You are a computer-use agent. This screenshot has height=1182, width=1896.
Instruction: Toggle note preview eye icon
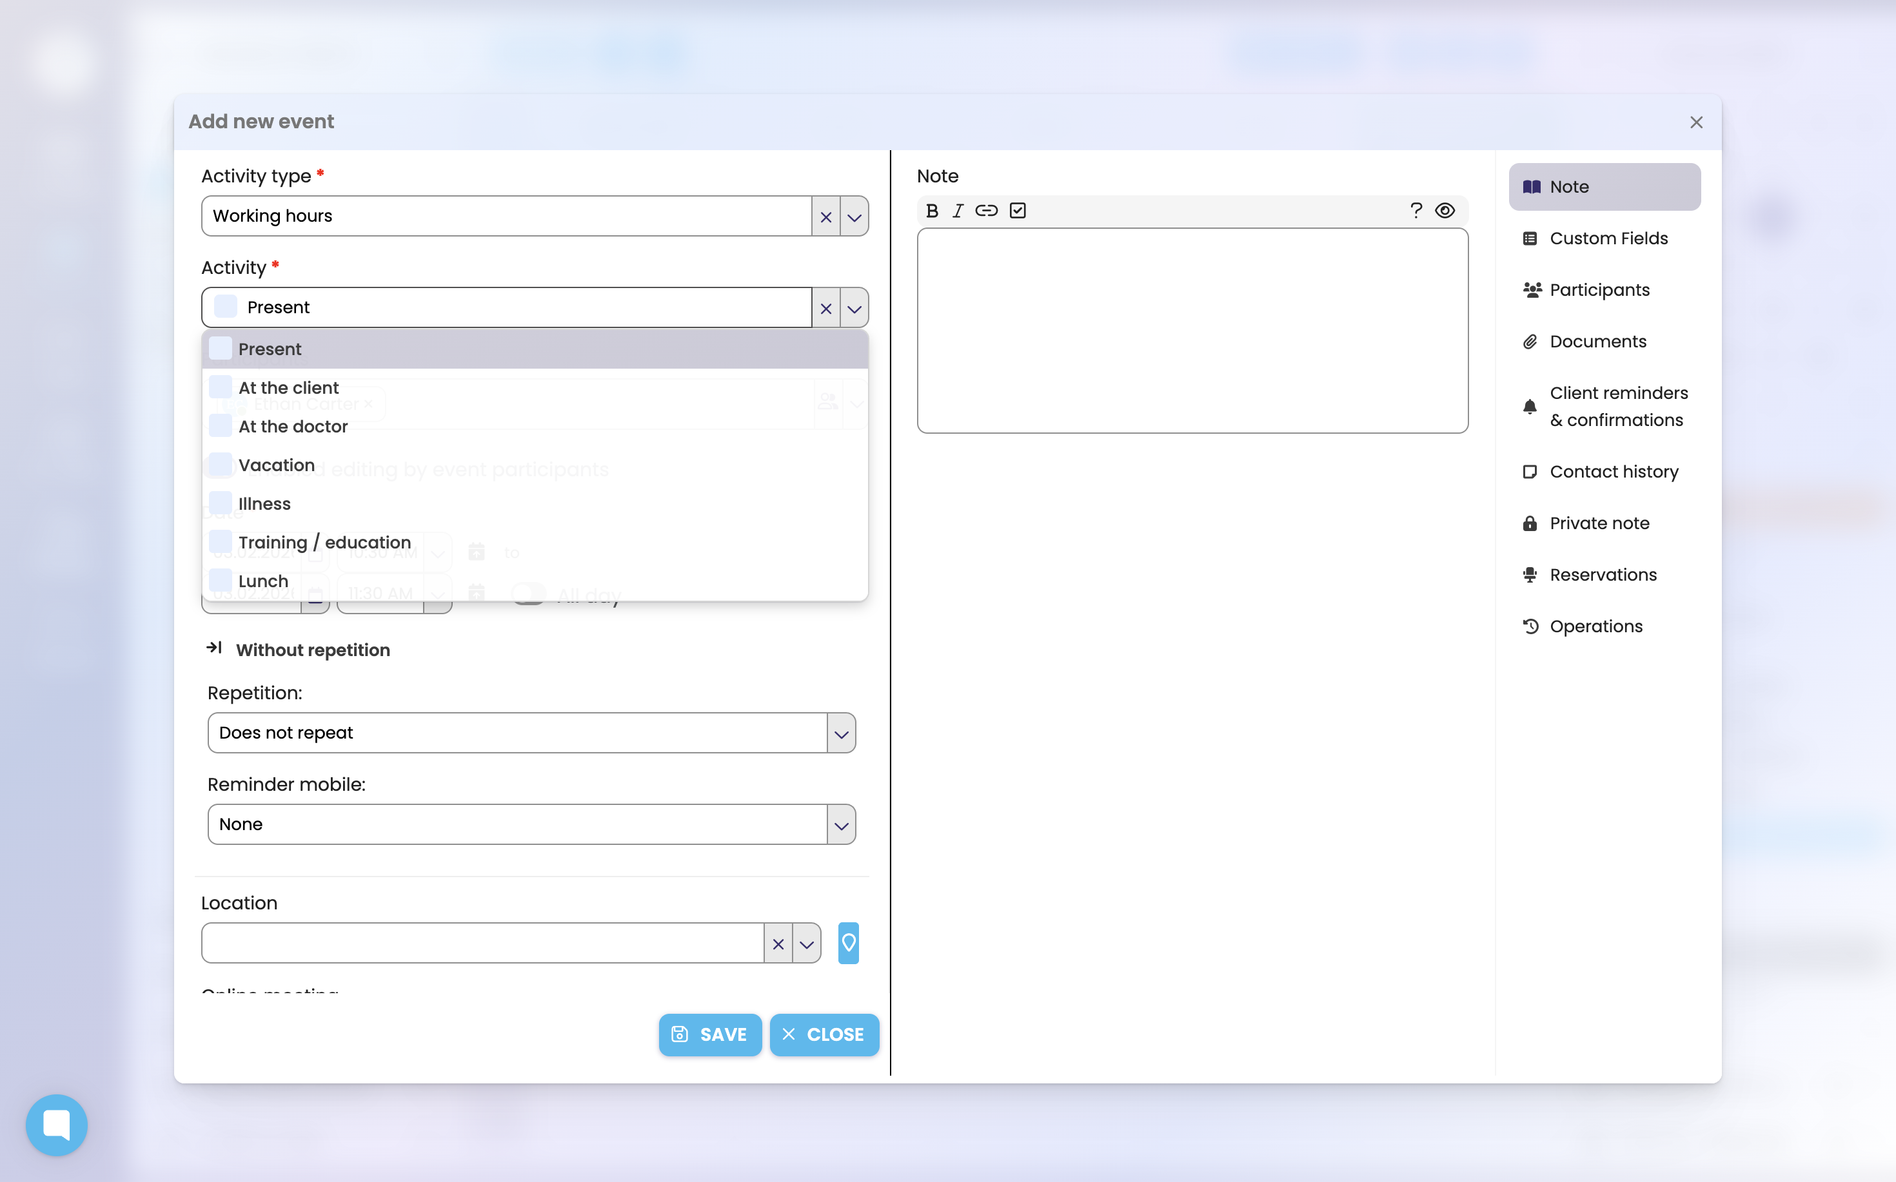(x=1445, y=210)
